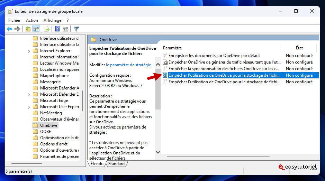Click the Export list toolbar icon
The height and width of the screenshot is (181, 325).
coord(47,29)
